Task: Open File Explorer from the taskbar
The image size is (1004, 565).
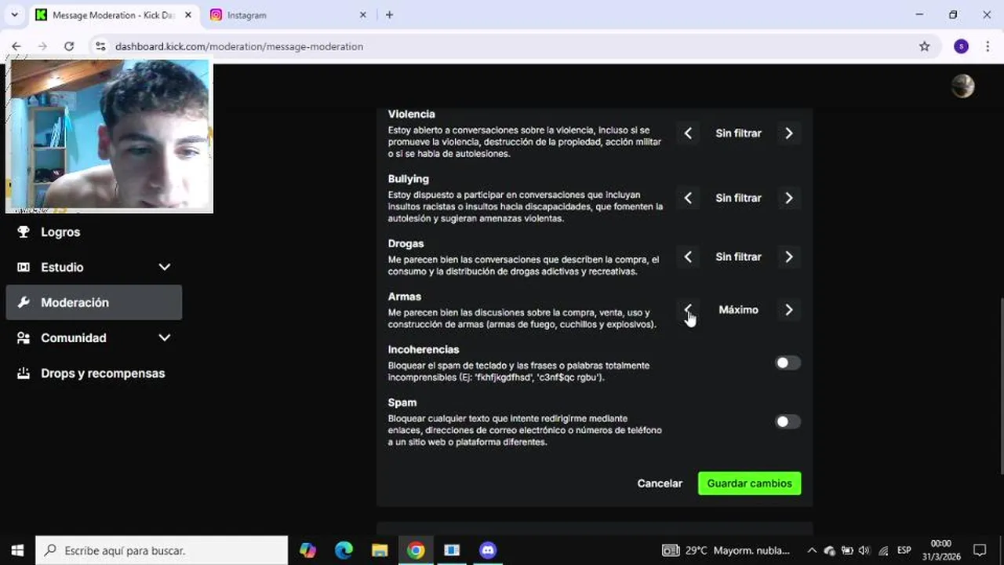Action: 380,550
